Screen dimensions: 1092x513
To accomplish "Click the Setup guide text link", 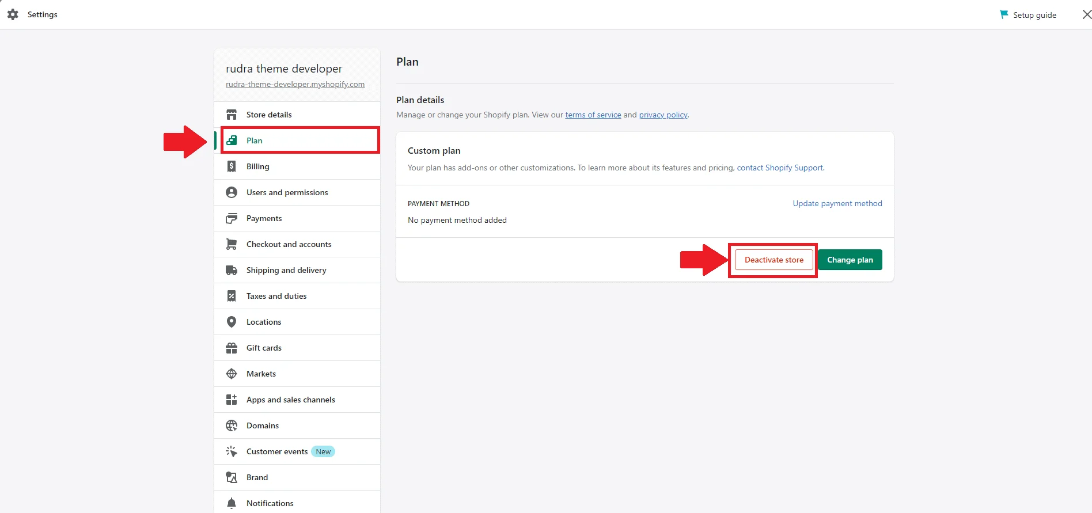I will point(1034,15).
